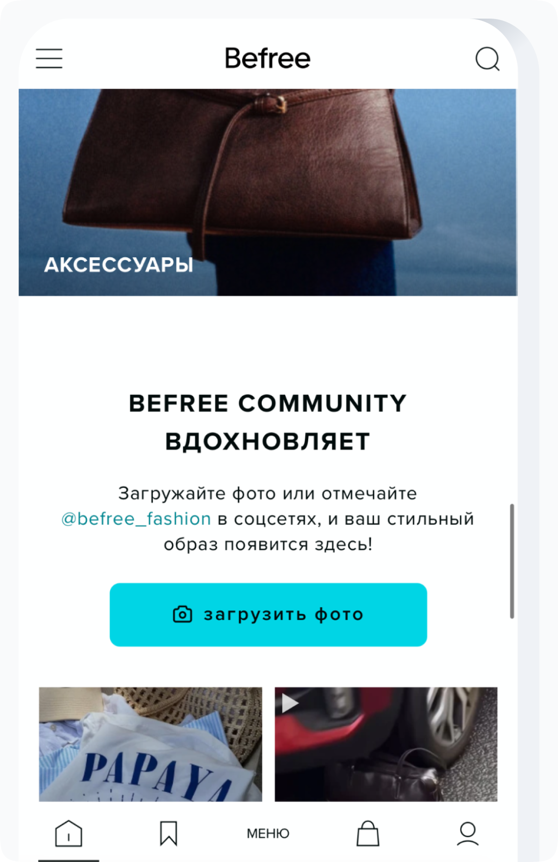558x862 pixels.
Task: Follow the @befree_fashion link
Action: click(136, 519)
